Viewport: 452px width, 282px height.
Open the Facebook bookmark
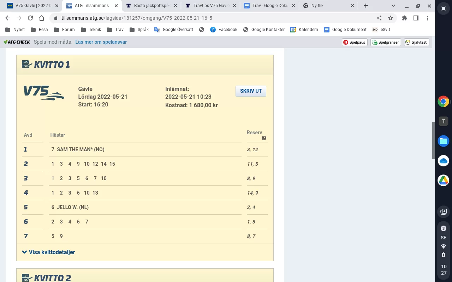coord(224,30)
